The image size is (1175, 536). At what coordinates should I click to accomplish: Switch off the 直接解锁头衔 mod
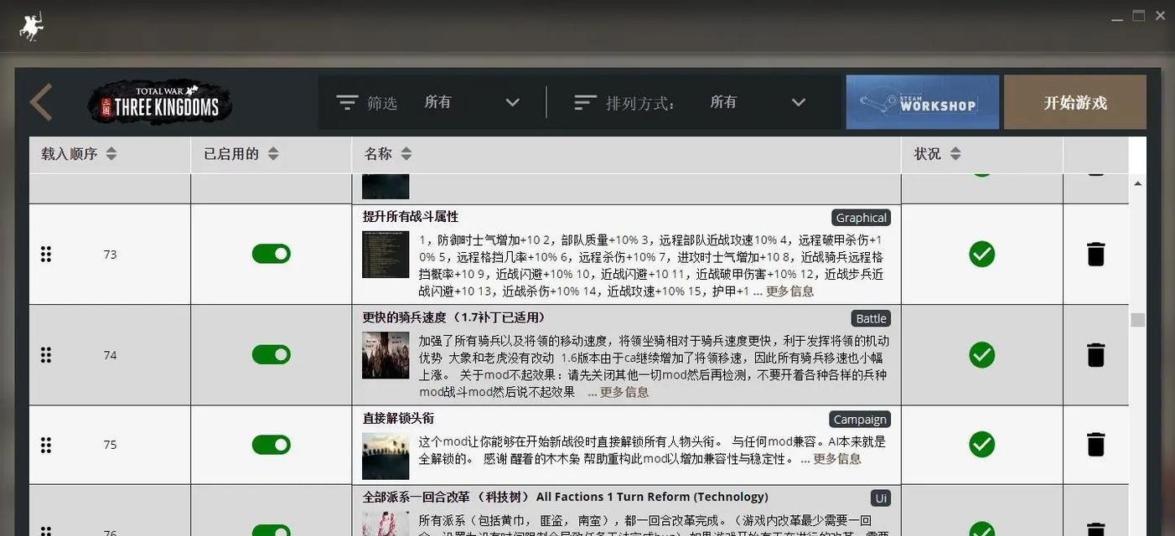tap(271, 445)
